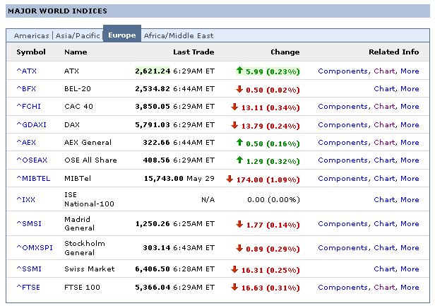Click the red down arrow in MIBTel row
The height and width of the screenshot is (306, 435).
[230, 179]
